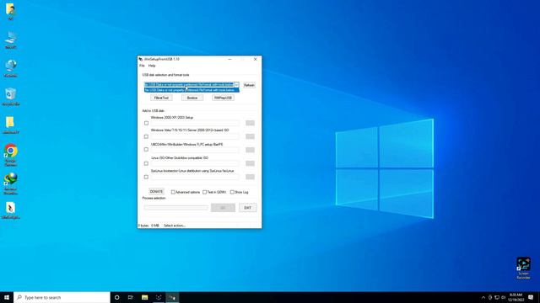Select the highlighted 'No USB Disks' list entry
The height and width of the screenshot is (303, 540).
coord(192,90)
